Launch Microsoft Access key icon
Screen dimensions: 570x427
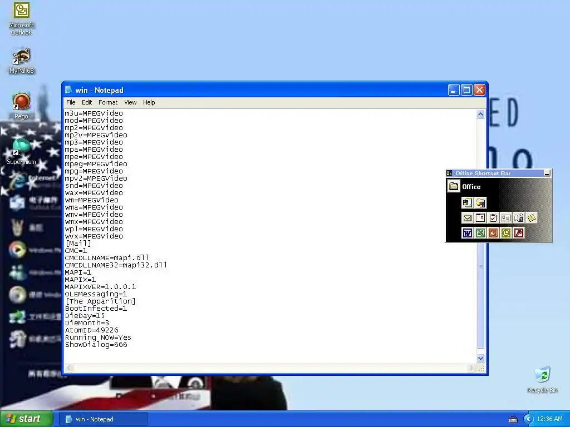(x=519, y=233)
